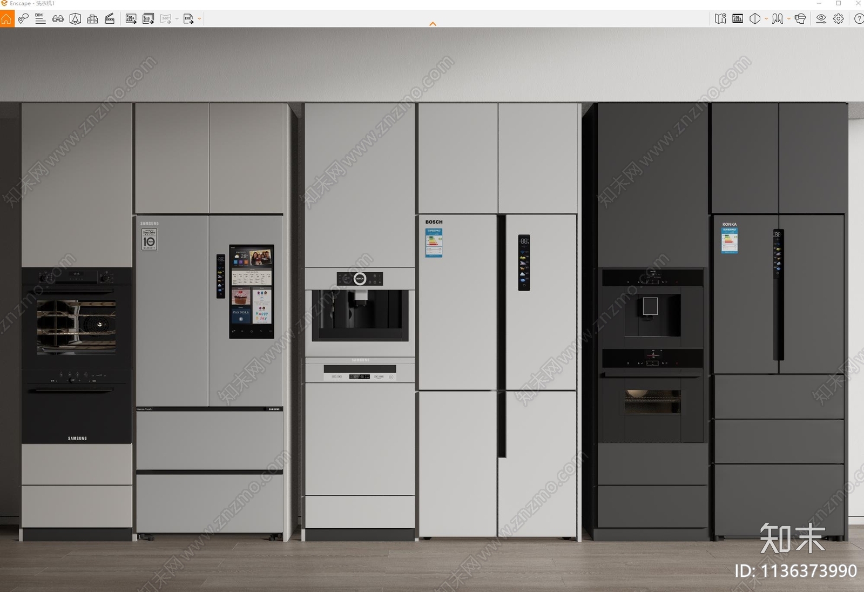Click the Samsung fridge touchscreen display

coord(252,292)
